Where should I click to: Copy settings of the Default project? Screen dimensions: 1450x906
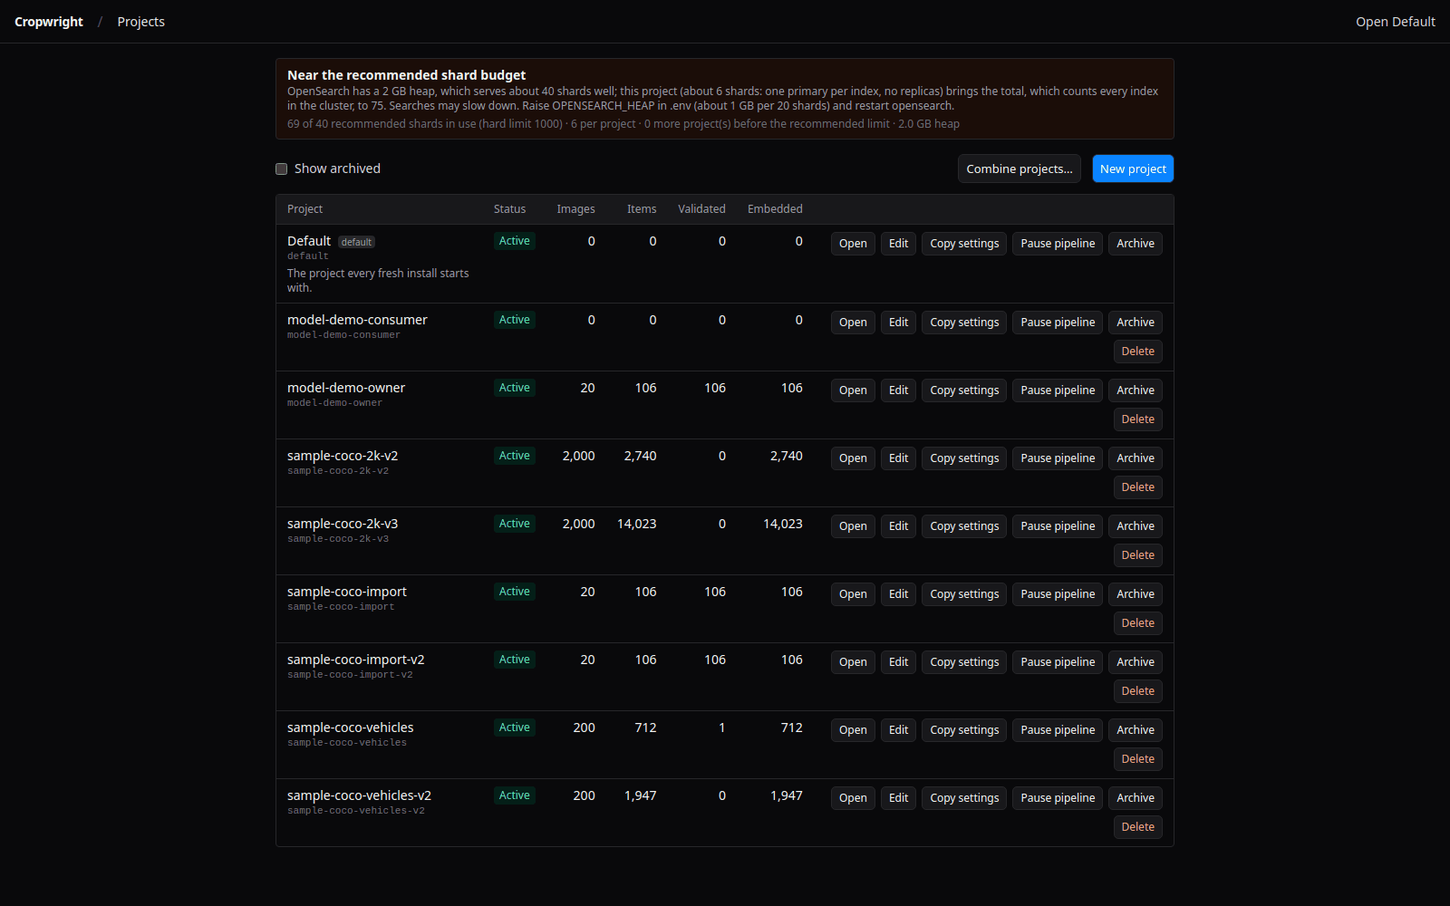pos(964,244)
